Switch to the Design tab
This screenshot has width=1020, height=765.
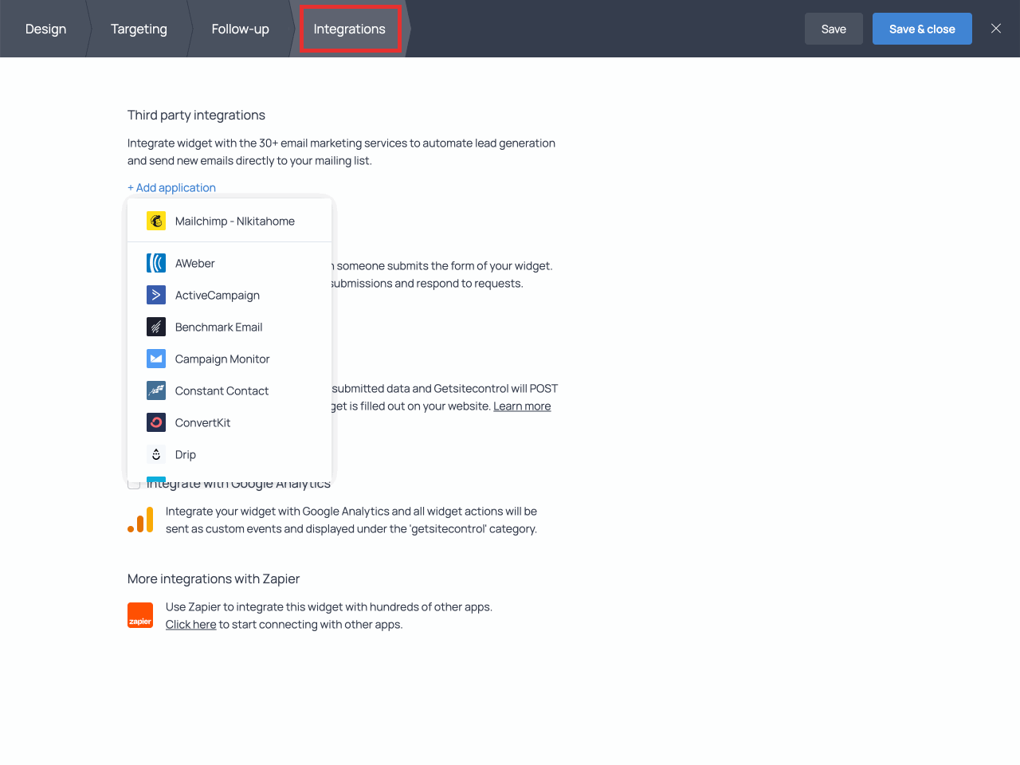click(45, 29)
